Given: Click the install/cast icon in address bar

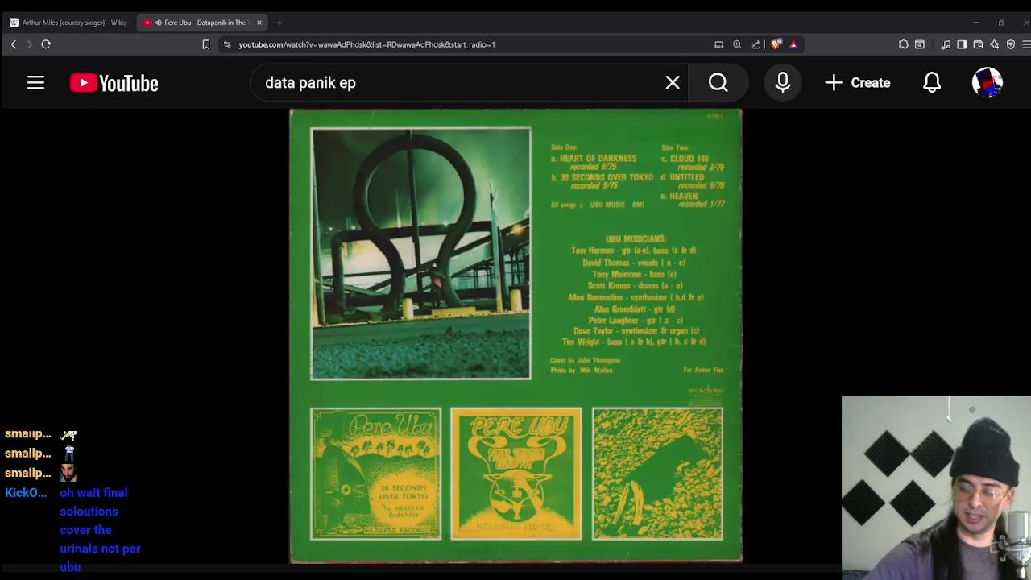Looking at the screenshot, I should (718, 44).
